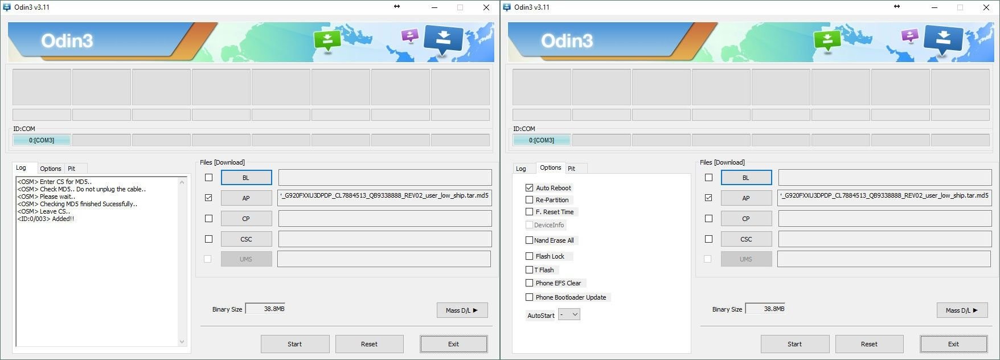
Task: Enable the Phone Bootloader Update option
Action: (x=530, y=297)
